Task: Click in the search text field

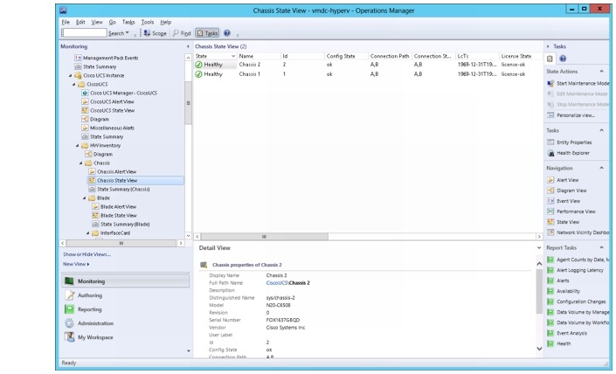Action: point(84,33)
